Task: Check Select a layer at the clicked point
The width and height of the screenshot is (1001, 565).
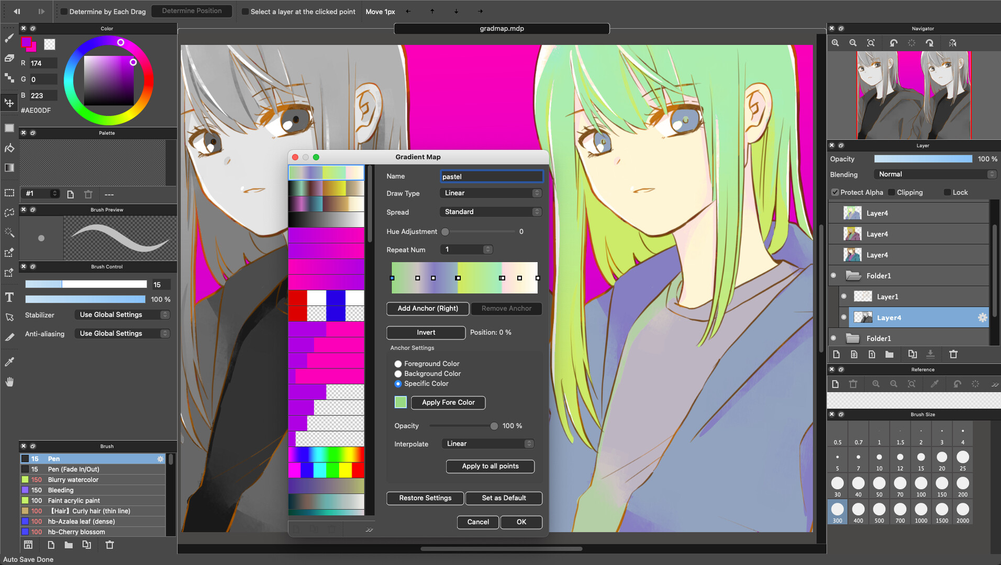Action: click(244, 11)
